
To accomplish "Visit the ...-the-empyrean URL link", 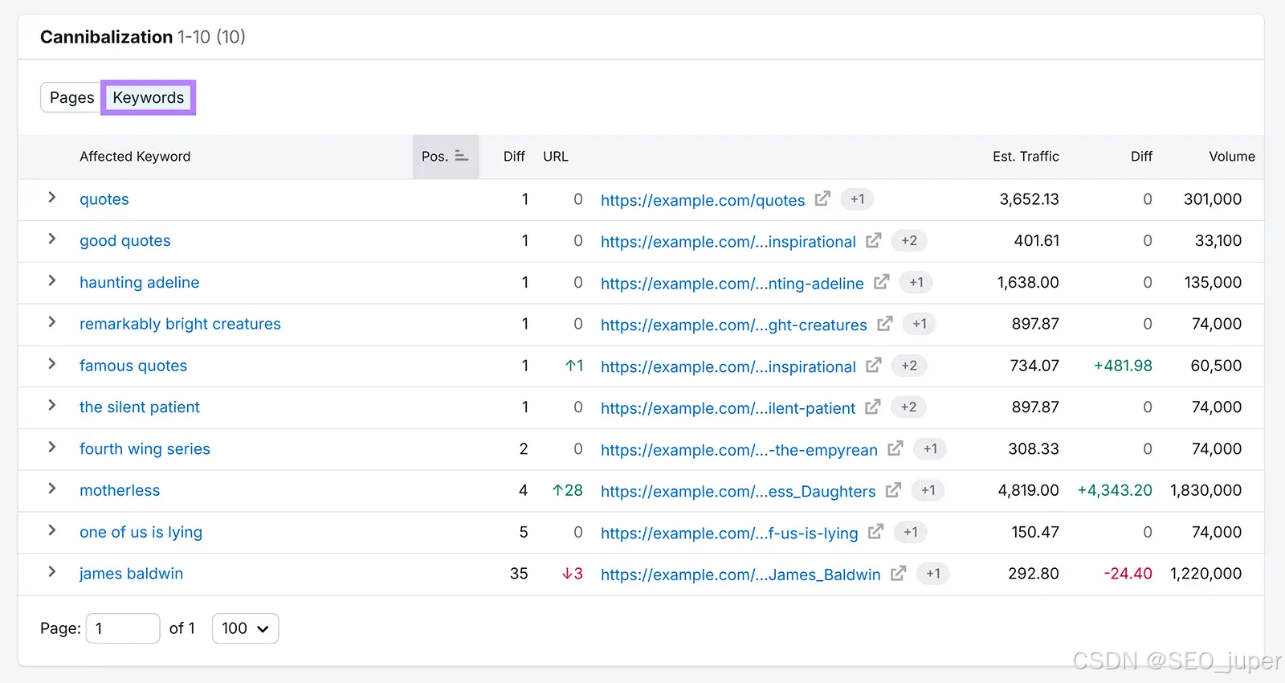I will point(739,450).
